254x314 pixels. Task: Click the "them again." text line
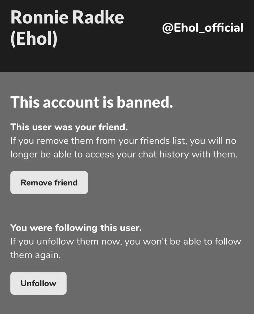[36, 255]
